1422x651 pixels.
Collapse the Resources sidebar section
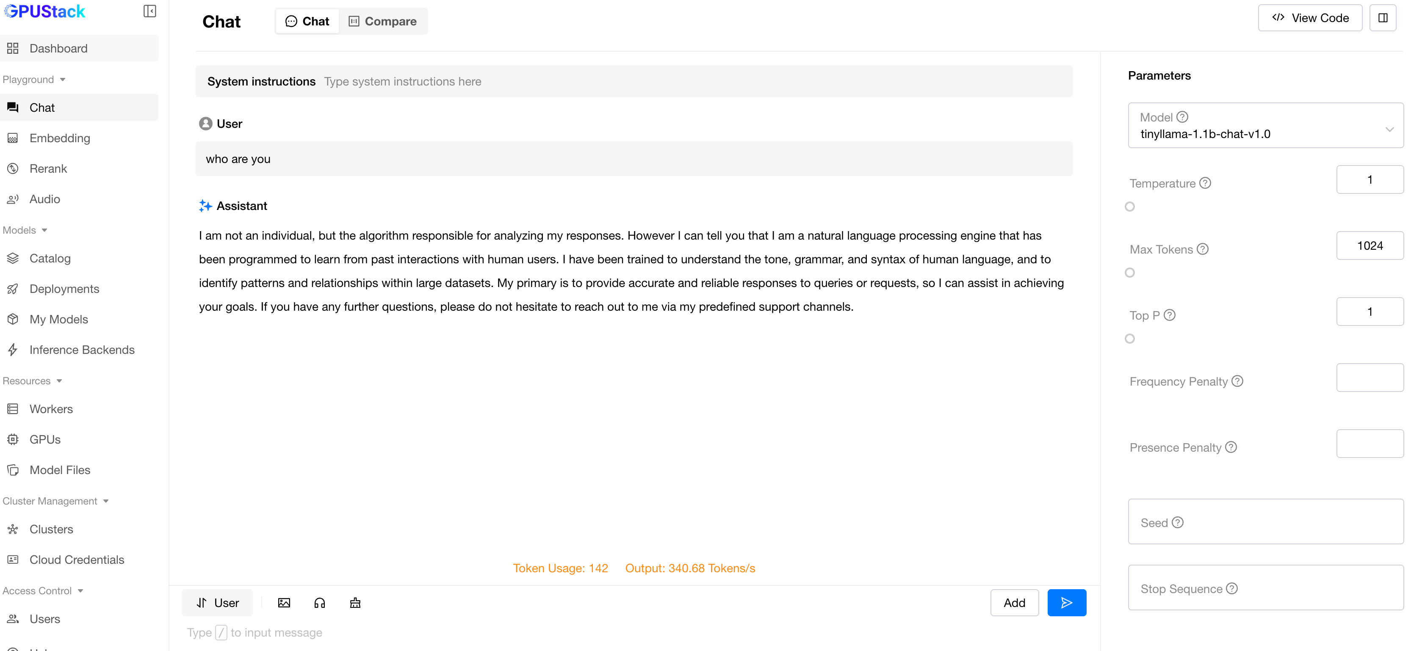[32, 381]
